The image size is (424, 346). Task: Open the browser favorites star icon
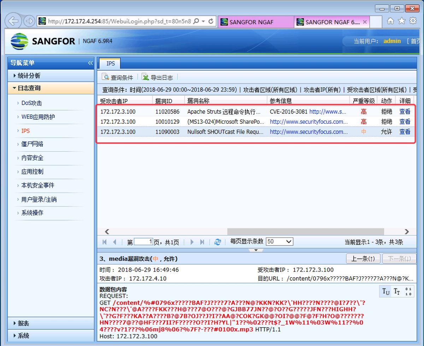tap(402, 21)
